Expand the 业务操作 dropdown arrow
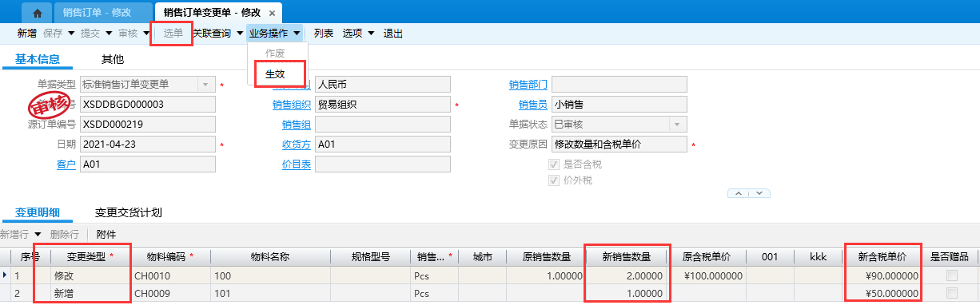This screenshot has width=980, height=305. [x=297, y=34]
